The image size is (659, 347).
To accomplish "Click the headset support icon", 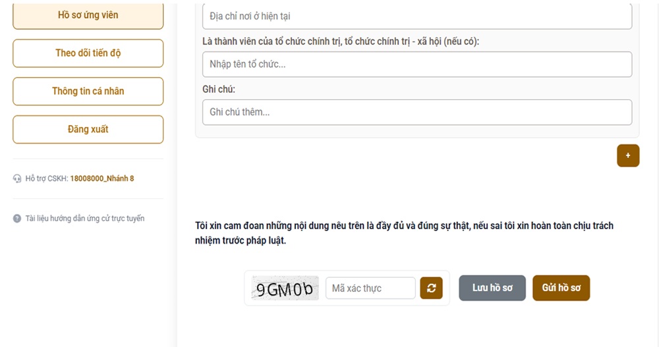I will click(18, 178).
